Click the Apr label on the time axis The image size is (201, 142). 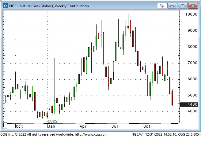83,126
